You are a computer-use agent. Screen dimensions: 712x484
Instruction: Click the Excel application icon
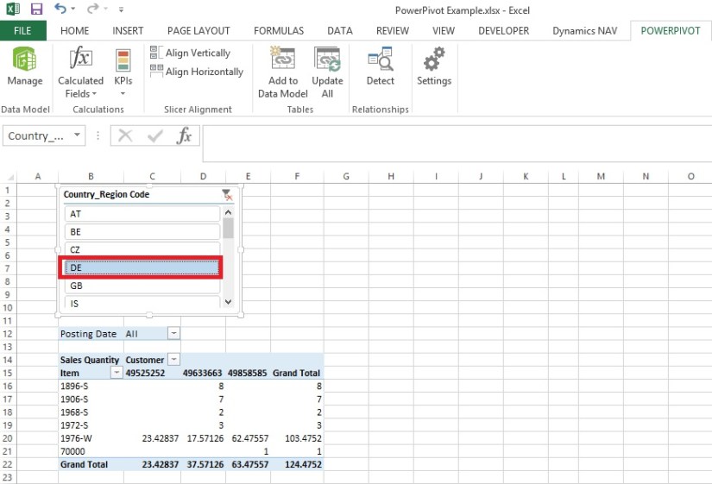click(x=13, y=9)
